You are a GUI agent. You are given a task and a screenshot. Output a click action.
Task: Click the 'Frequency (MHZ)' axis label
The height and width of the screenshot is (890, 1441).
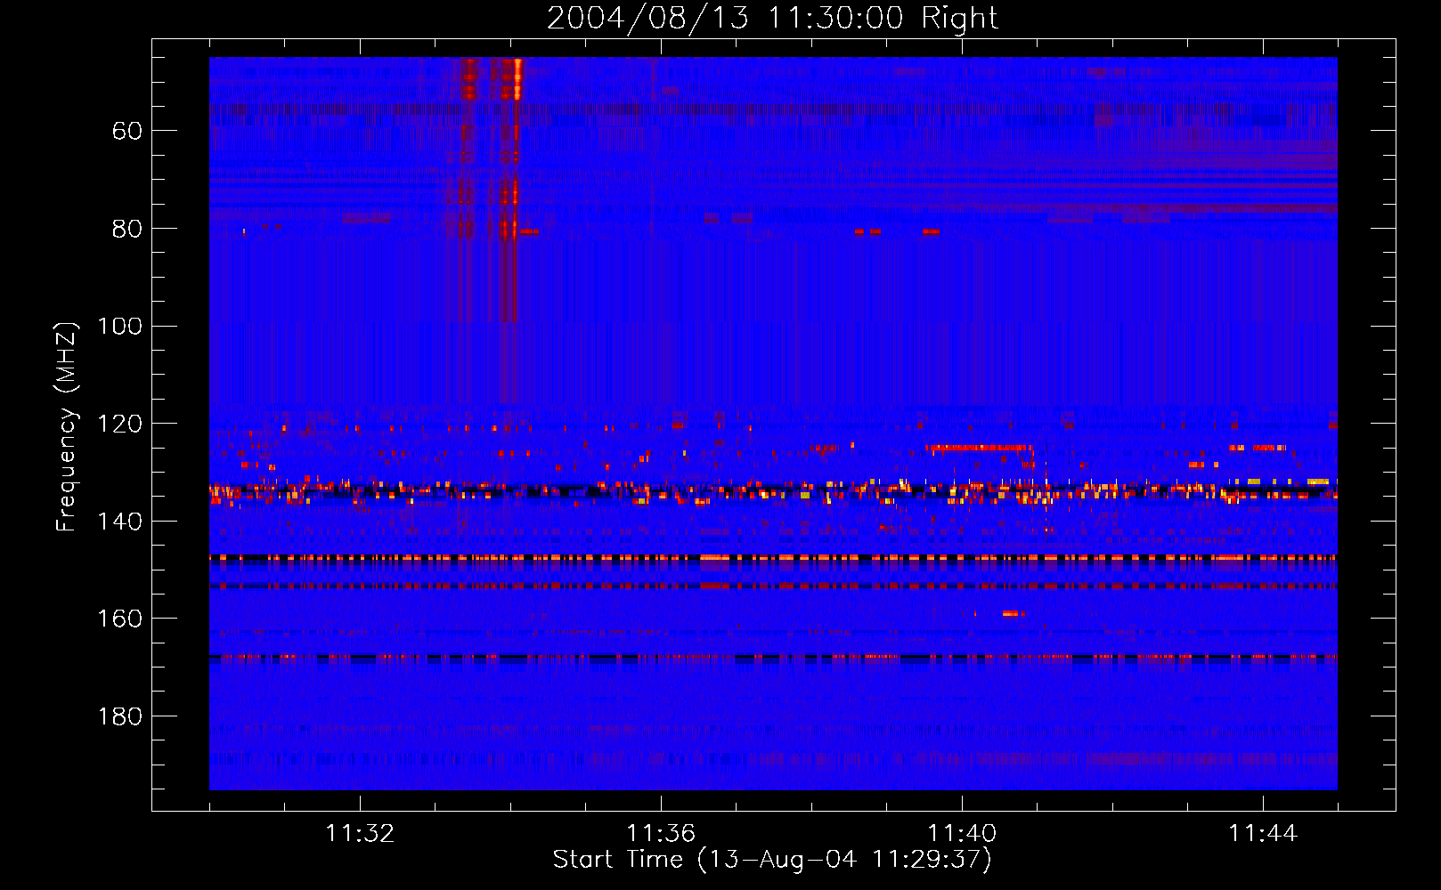coord(67,426)
